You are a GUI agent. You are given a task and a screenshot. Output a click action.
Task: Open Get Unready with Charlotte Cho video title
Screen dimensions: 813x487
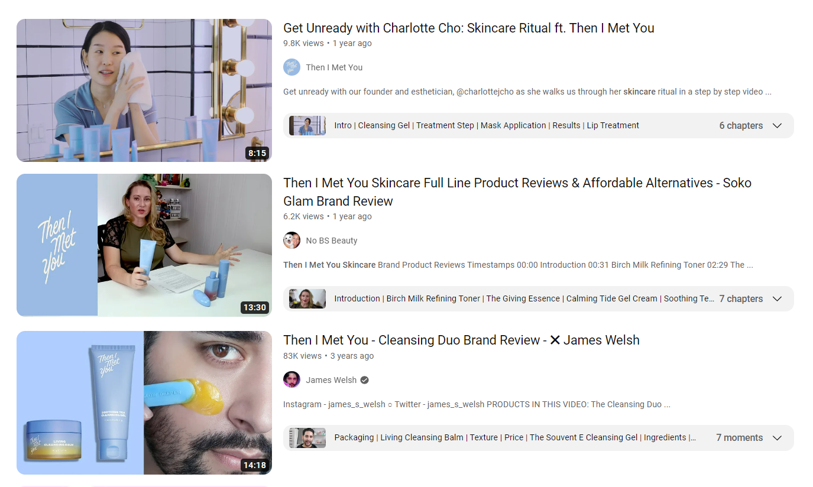[469, 28]
